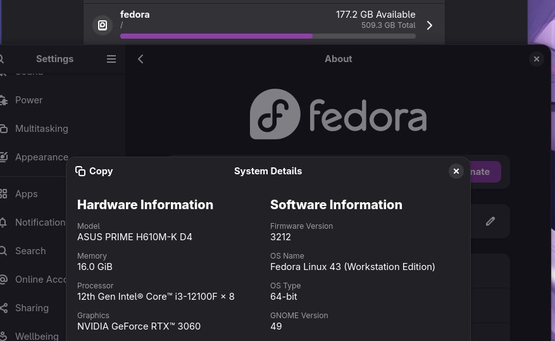
Task: Open Sharing settings
Action: click(x=32, y=308)
